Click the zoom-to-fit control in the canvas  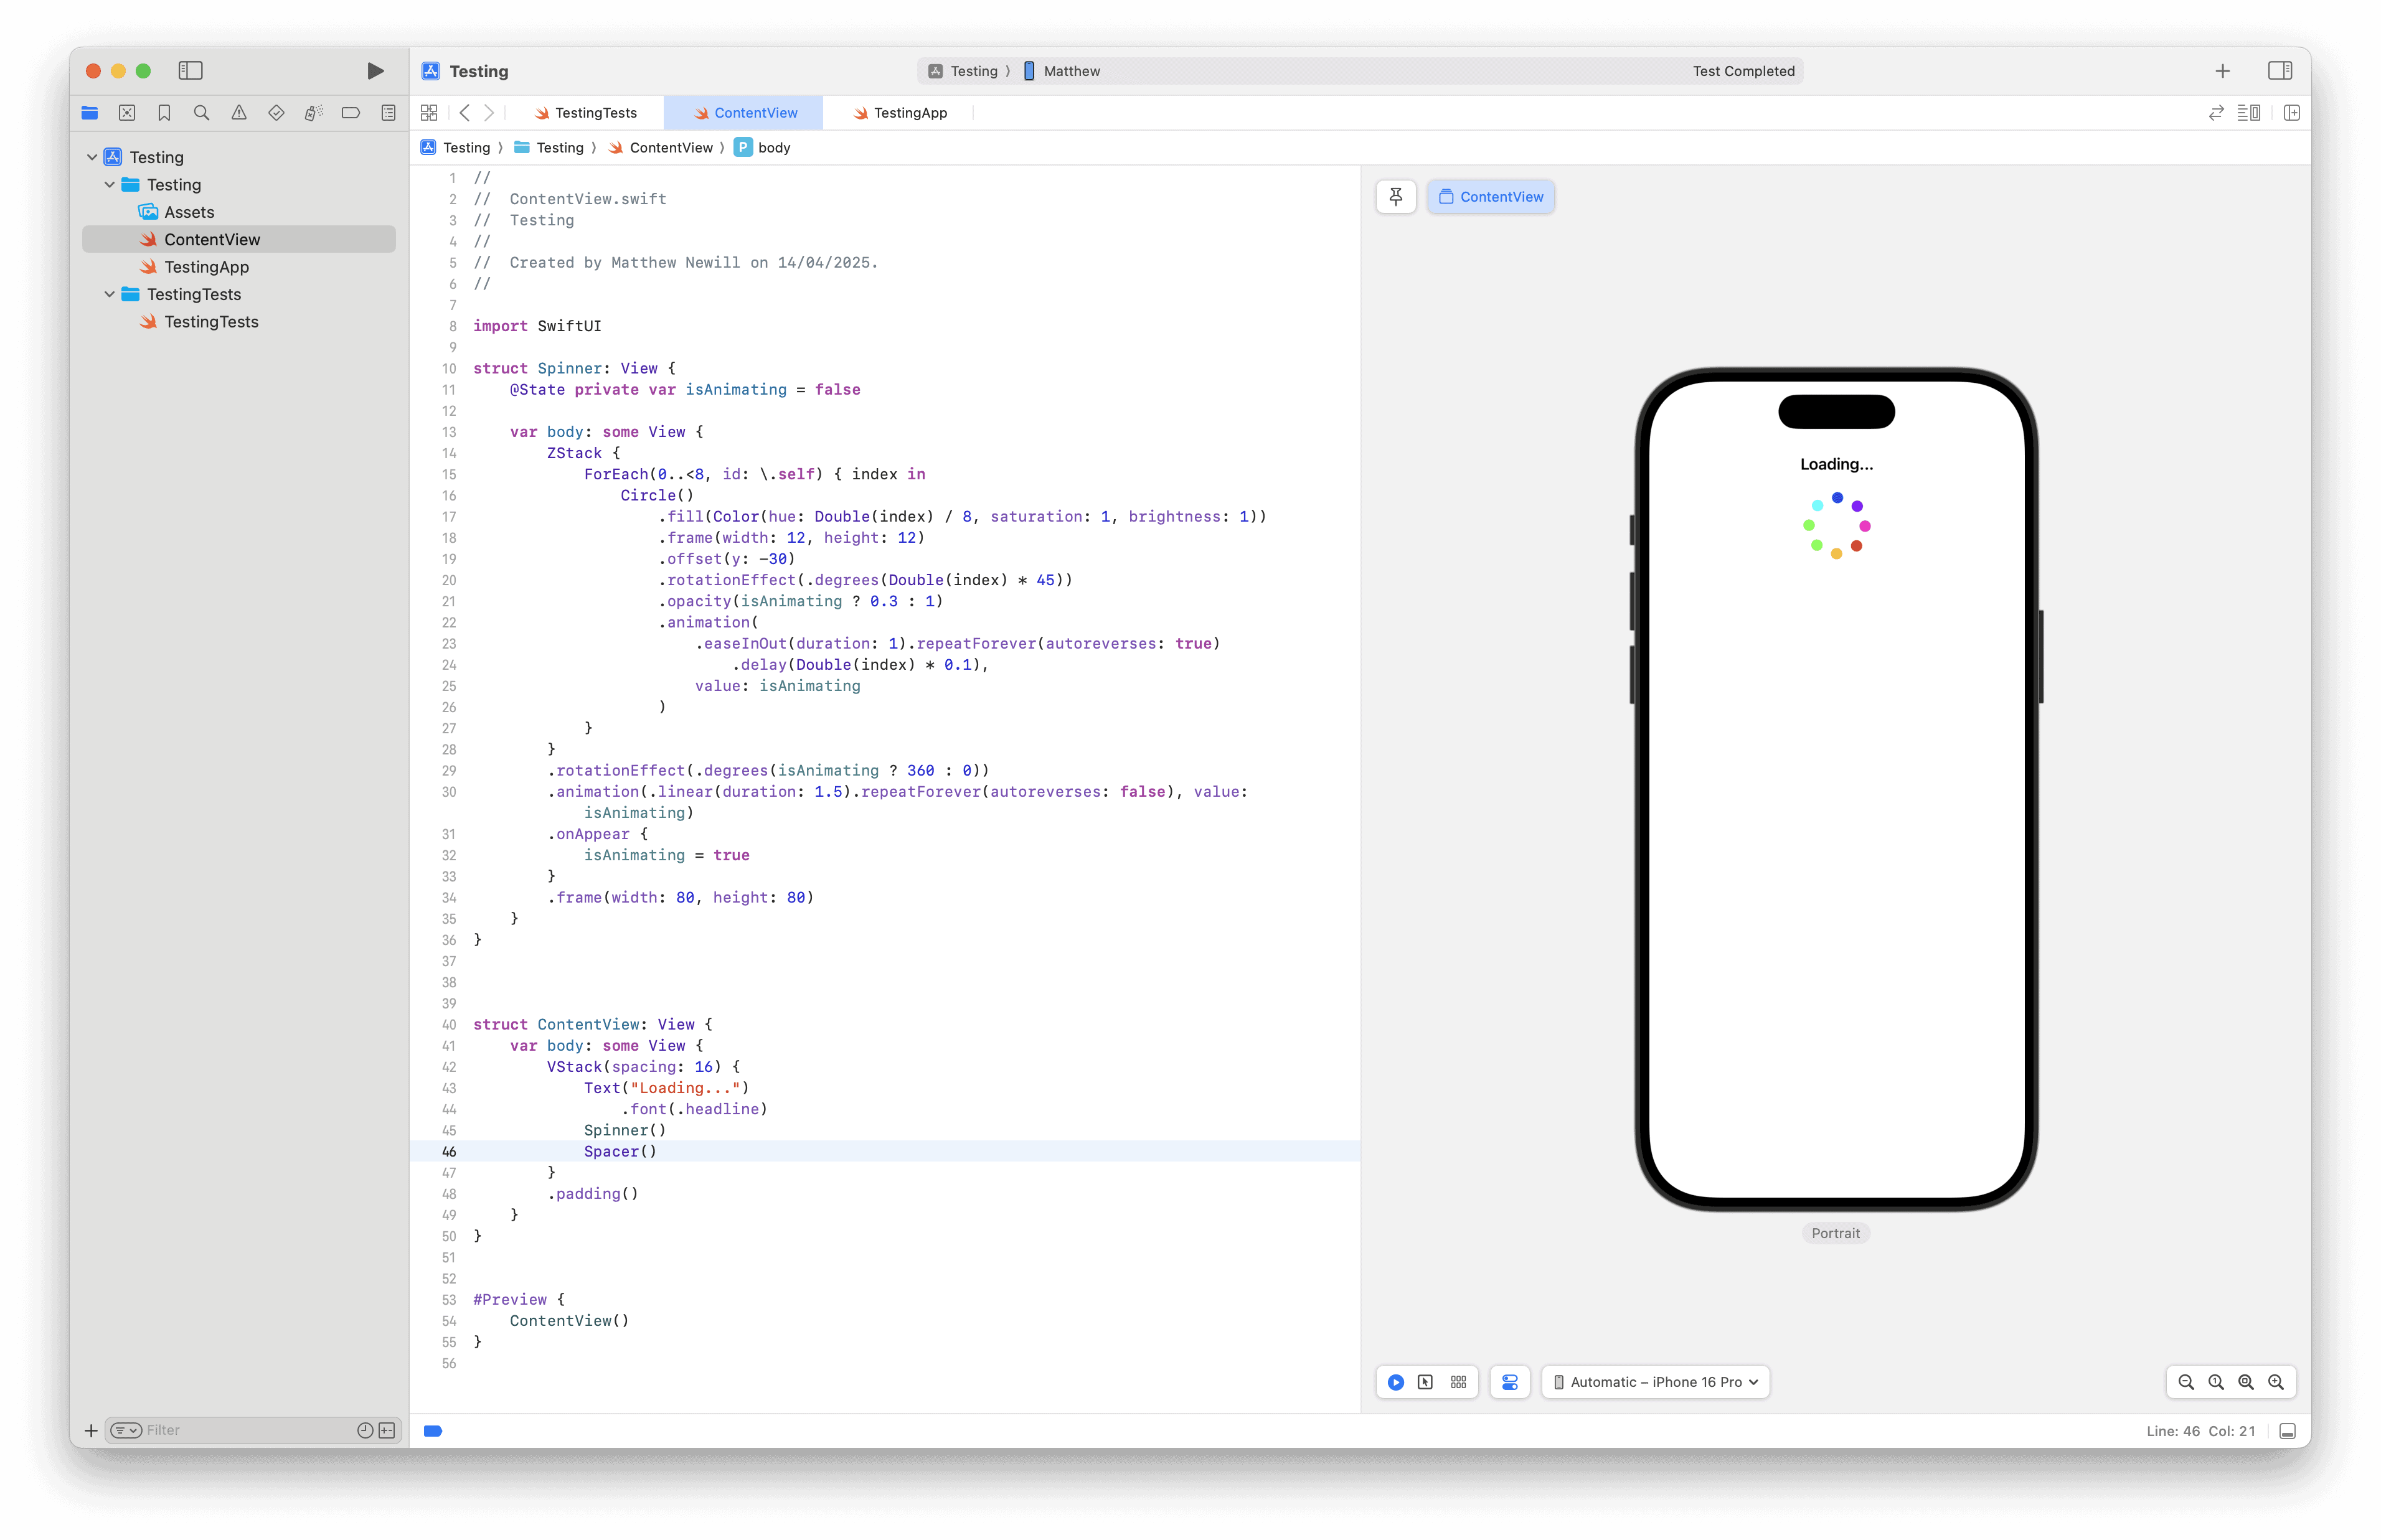pyautogui.click(x=2245, y=1382)
